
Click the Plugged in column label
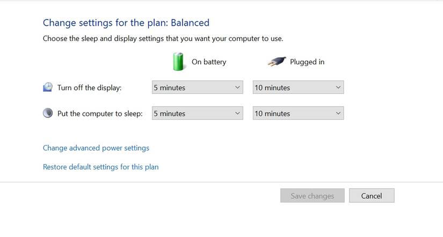[307, 62]
